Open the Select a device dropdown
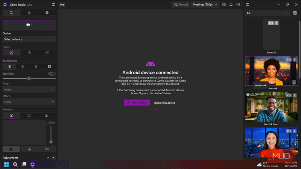301x169 pixels. tap(29, 39)
